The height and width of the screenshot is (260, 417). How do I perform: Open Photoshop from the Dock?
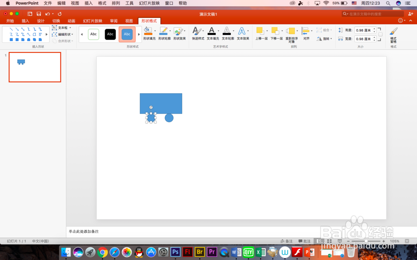tap(175, 252)
